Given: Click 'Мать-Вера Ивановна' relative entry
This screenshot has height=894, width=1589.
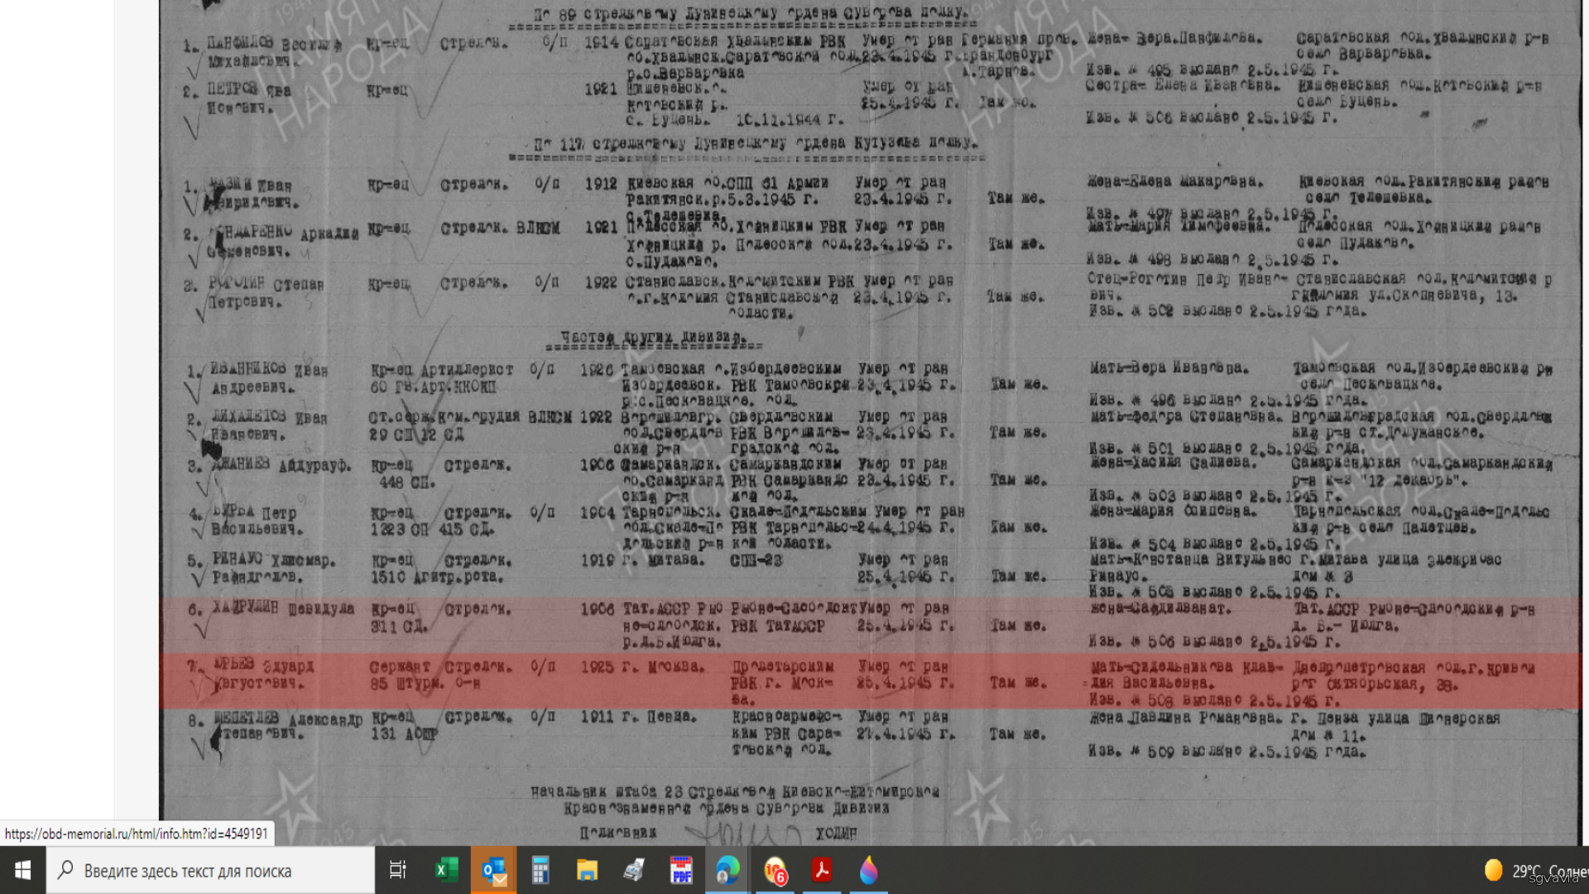Looking at the screenshot, I should (1169, 368).
